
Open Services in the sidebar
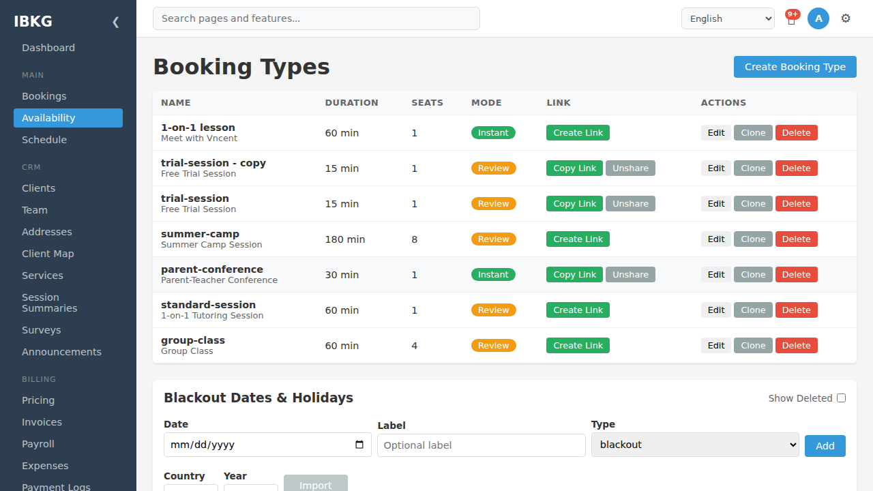point(68,276)
